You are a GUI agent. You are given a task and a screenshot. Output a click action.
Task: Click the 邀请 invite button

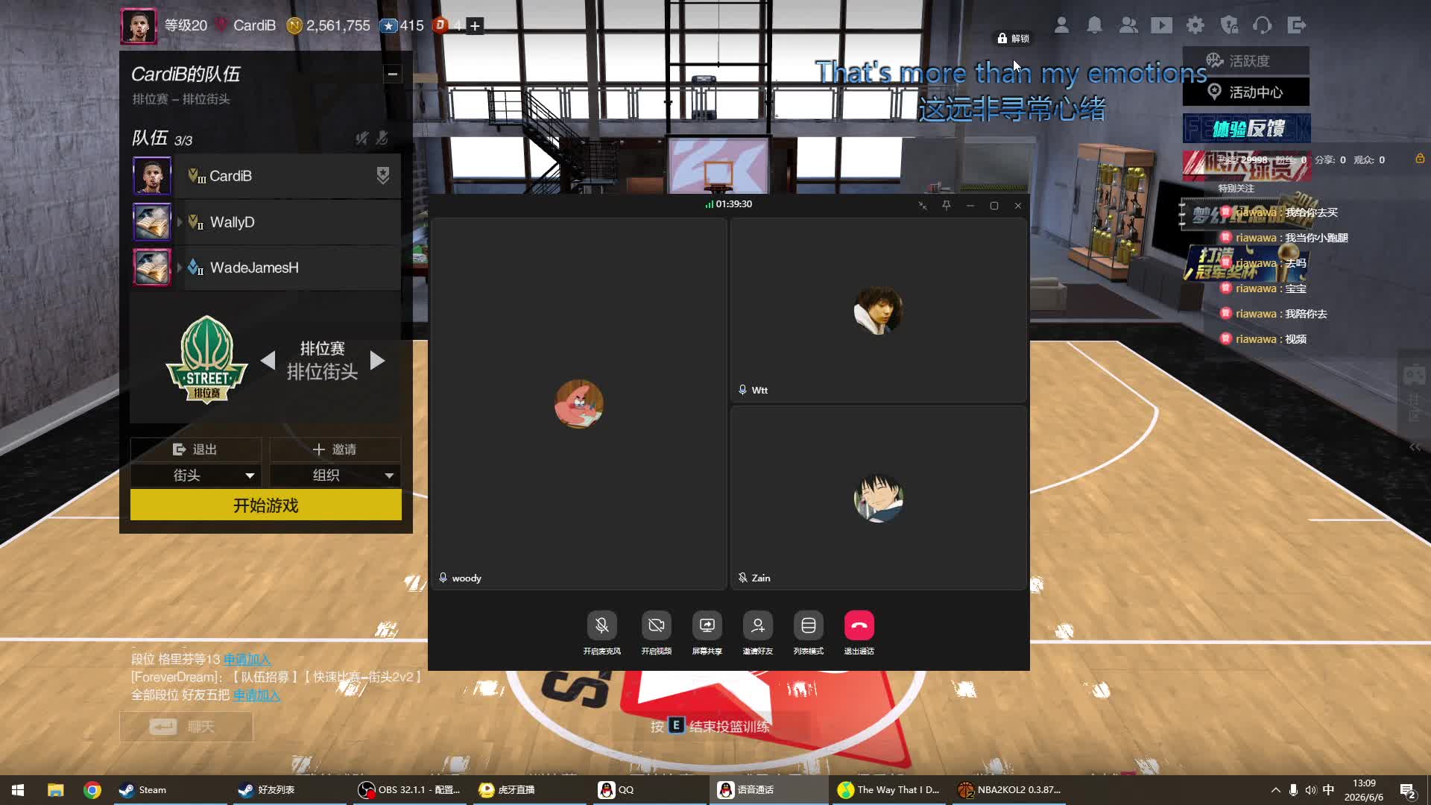[x=335, y=449]
